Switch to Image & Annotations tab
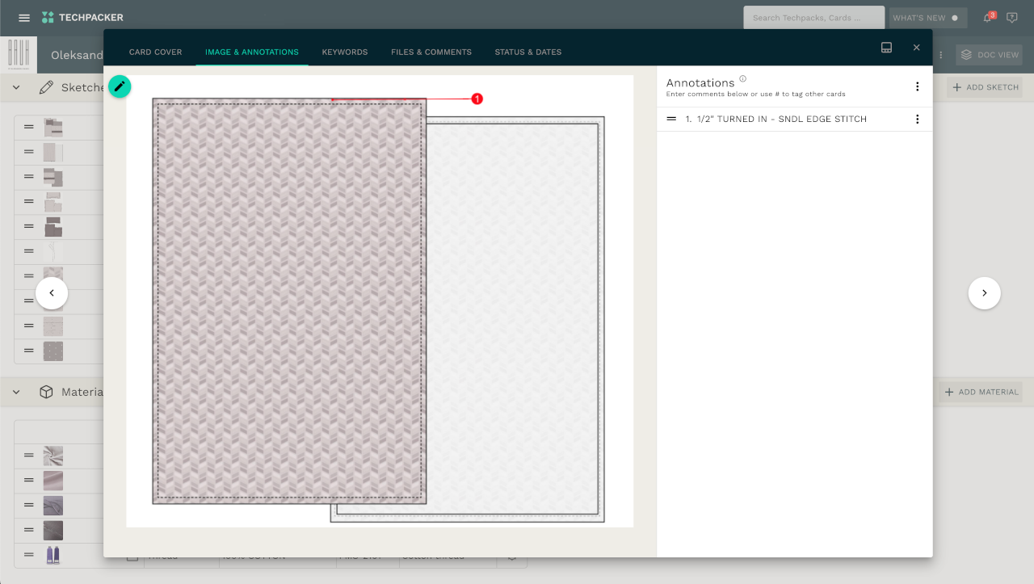This screenshot has height=584, width=1034. [x=252, y=52]
